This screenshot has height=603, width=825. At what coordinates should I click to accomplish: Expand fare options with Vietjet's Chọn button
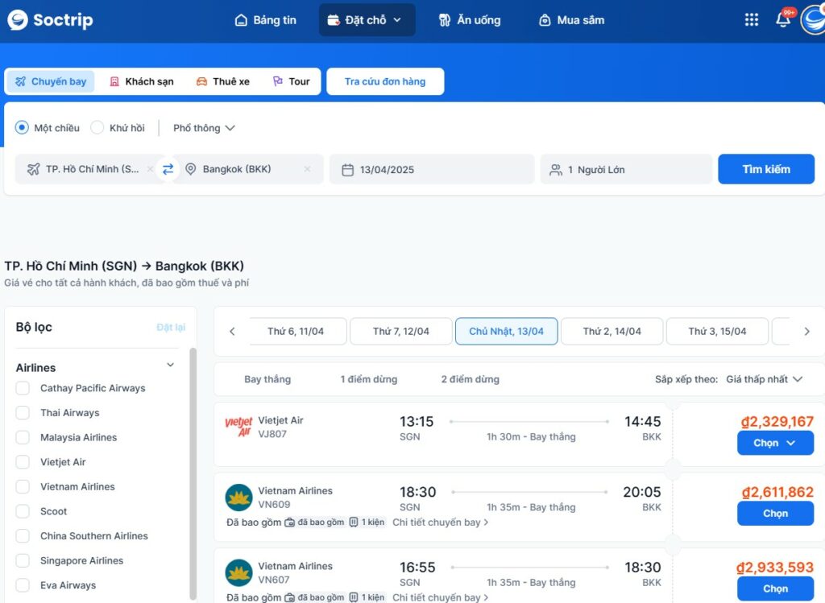[x=775, y=443]
